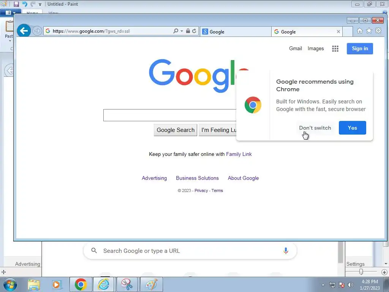Click the Redo icon in Paint's toolbar
Image resolution: width=389 pixels, height=292 pixels.
click(x=33, y=4)
